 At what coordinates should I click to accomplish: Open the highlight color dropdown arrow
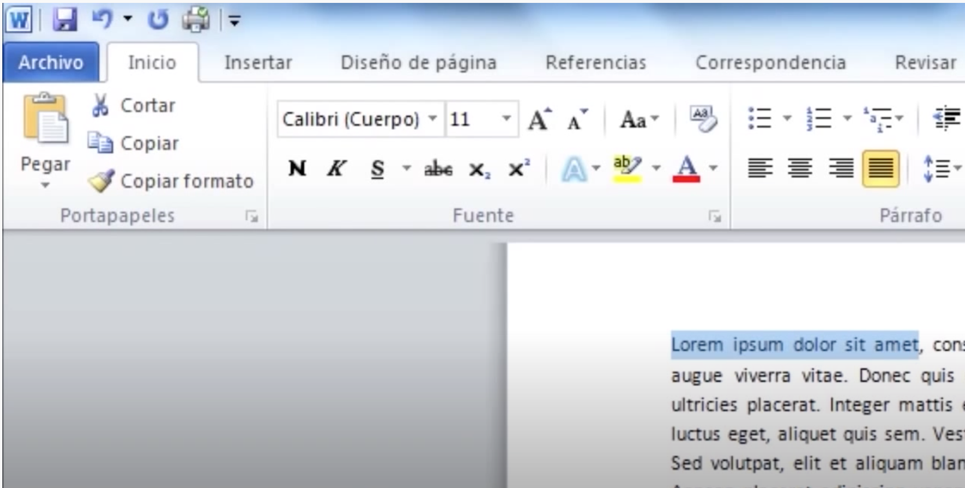pyautogui.click(x=656, y=168)
